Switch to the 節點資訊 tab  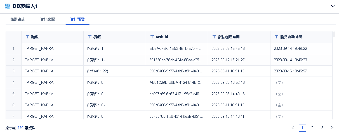coord(18,19)
